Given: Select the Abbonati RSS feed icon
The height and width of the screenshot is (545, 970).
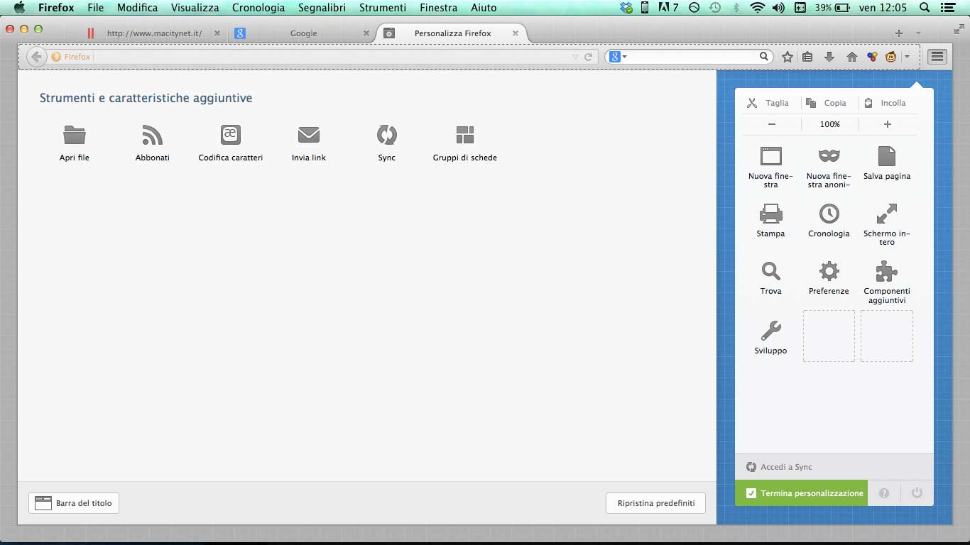Looking at the screenshot, I should [153, 134].
